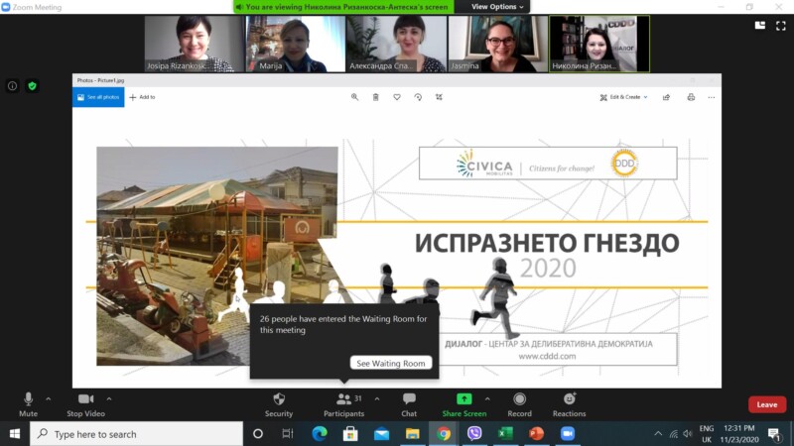Open the Chat panel
Screen dimensions: 794x446
409,402
